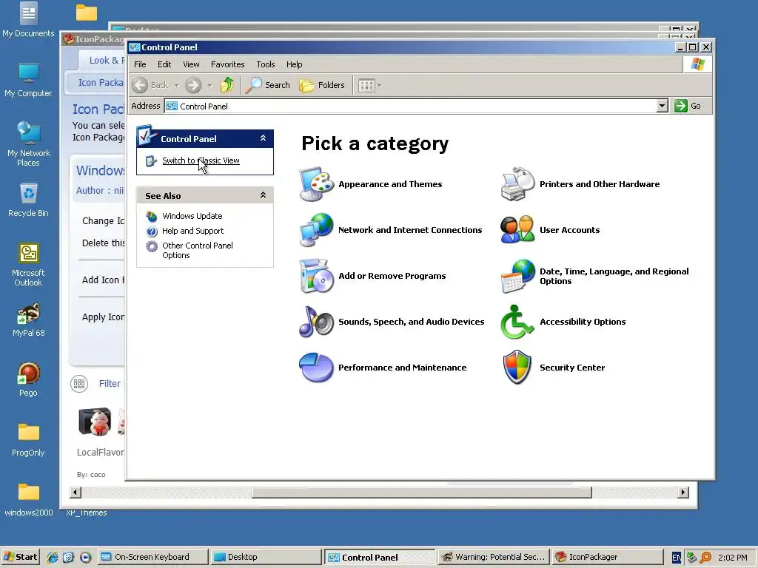Click IconPackager horizontal scrollbar right arrow
This screenshot has width=758, height=568.
(682, 493)
